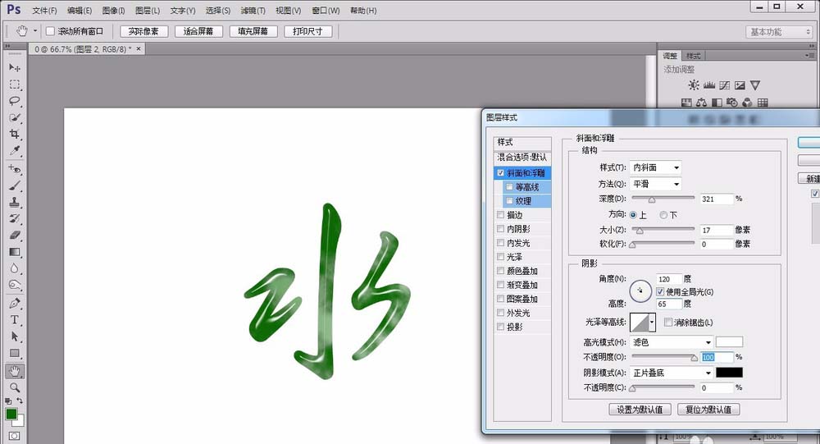Select the Clone Stamp tool
Image resolution: width=820 pixels, height=444 pixels.
15,202
